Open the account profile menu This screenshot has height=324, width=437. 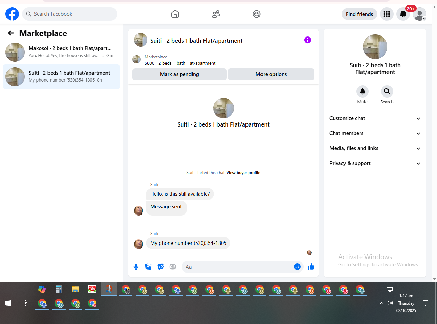tap(420, 14)
